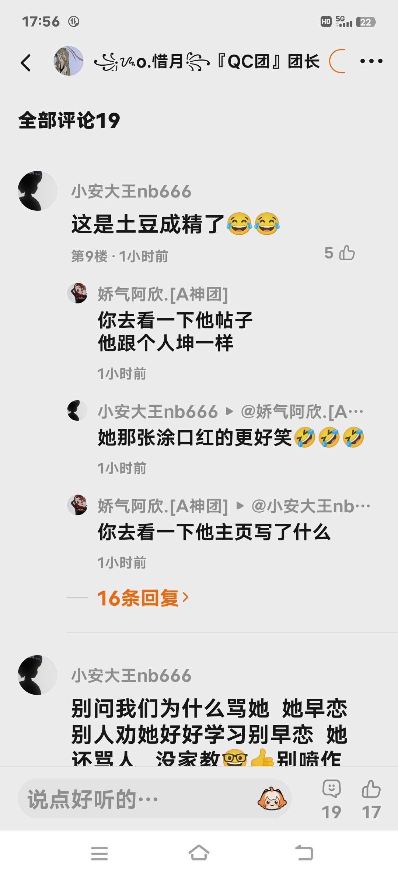Tap the comment text 这是土豆成精了
398x877 pixels.
pos(148,224)
